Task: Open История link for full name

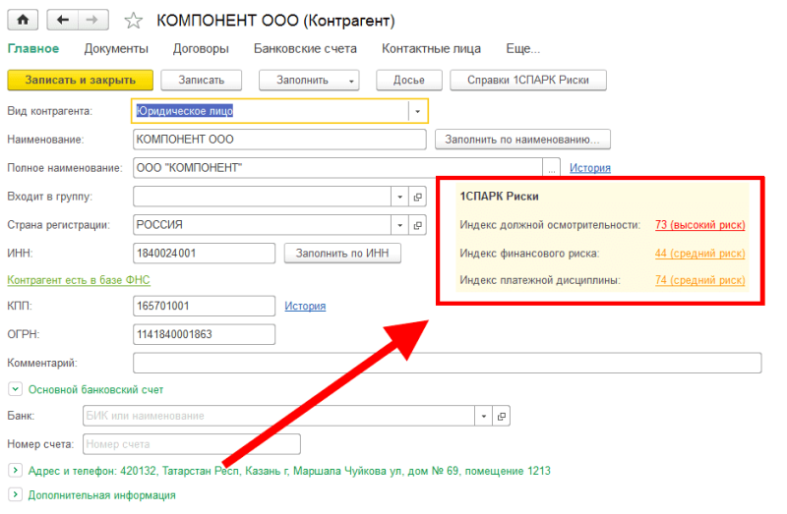Action: coord(589,168)
